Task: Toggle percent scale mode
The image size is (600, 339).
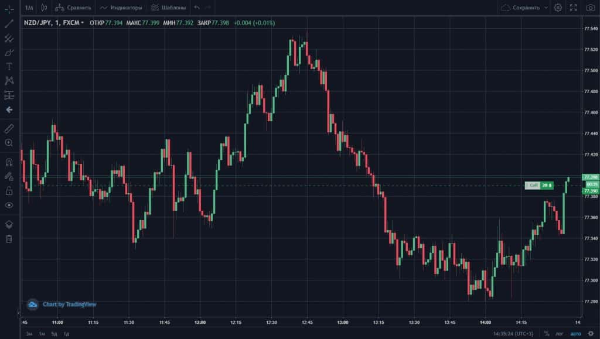Action: pos(547,334)
